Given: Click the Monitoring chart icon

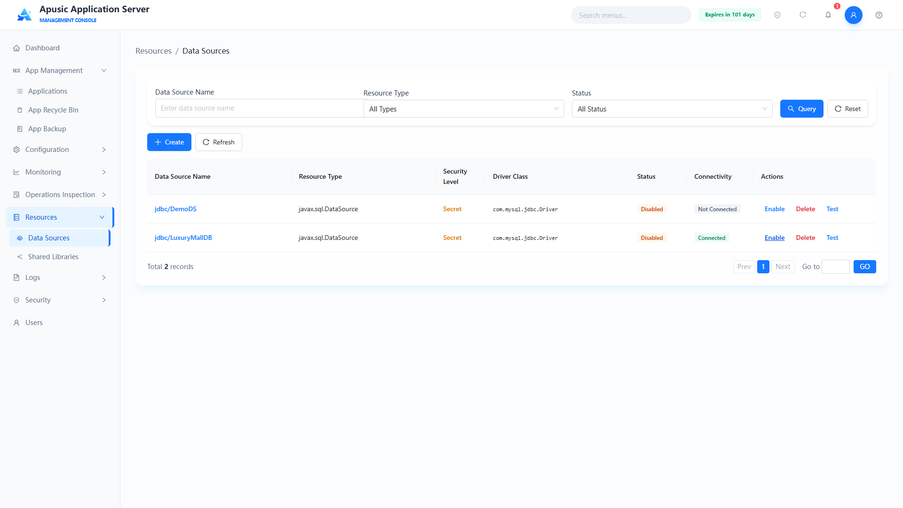Looking at the screenshot, I should (x=16, y=172).
